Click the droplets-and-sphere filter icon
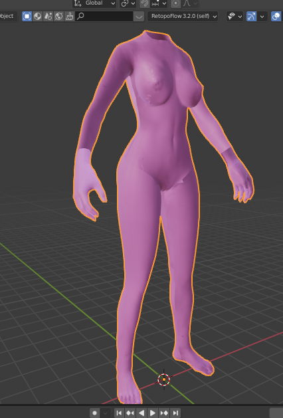Screen dimensions: 283x418 click(x=48, y=16)
